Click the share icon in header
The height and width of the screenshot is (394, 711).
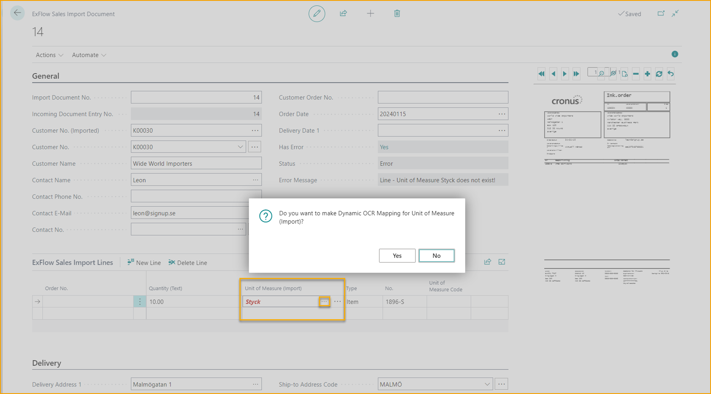pyautogui.click(x=343, y=14)
